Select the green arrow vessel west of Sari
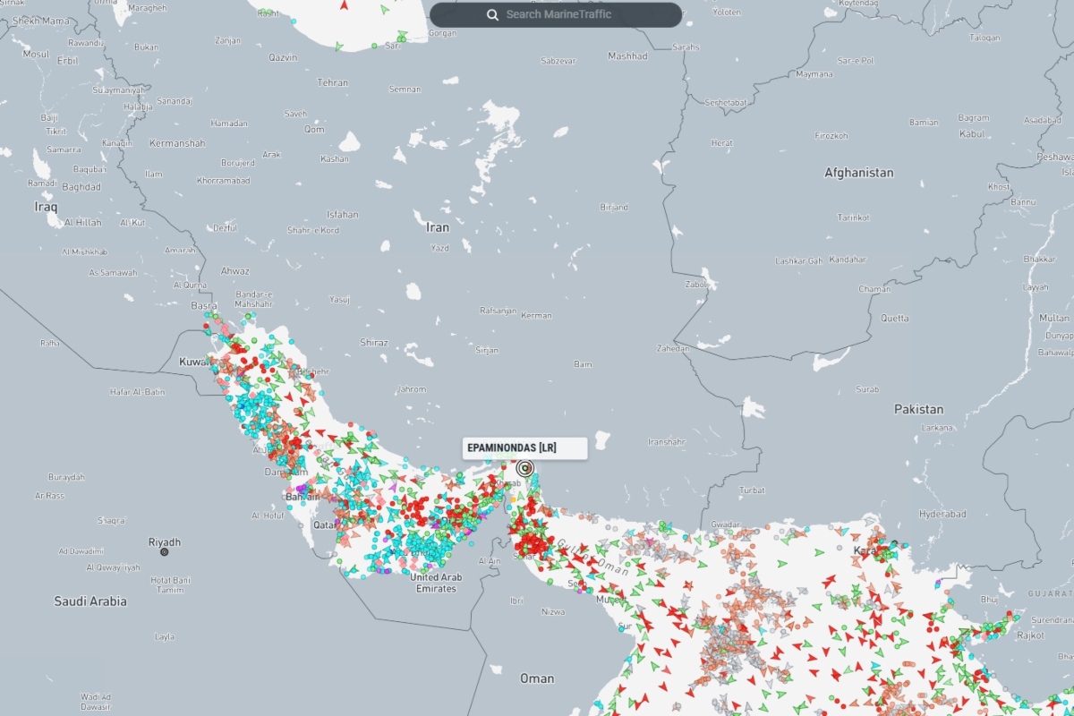1074x716 pixels. click(338, 47)
